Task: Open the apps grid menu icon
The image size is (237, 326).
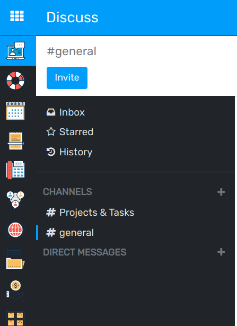Action: coord(17,16)
